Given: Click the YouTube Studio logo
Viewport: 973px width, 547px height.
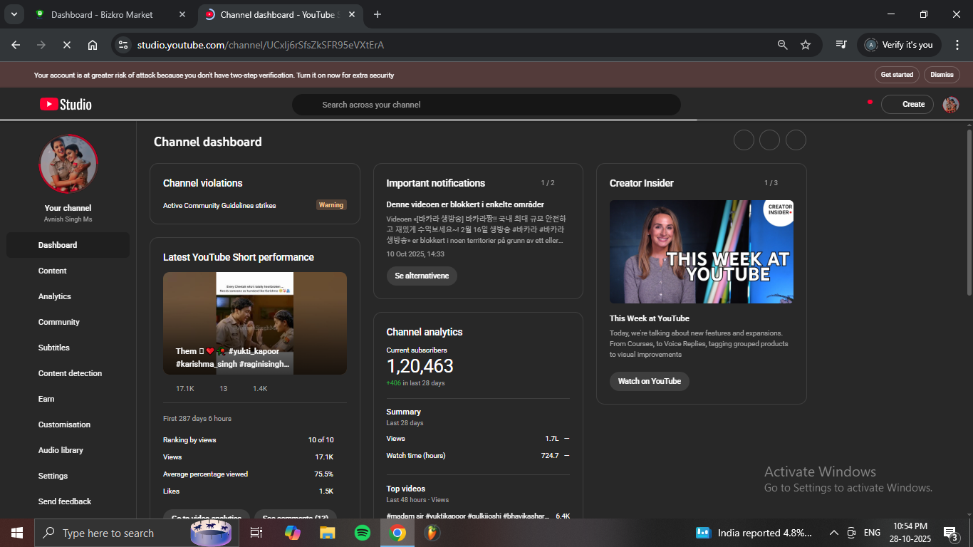Looking at the screenshot, I should (66, 105).
